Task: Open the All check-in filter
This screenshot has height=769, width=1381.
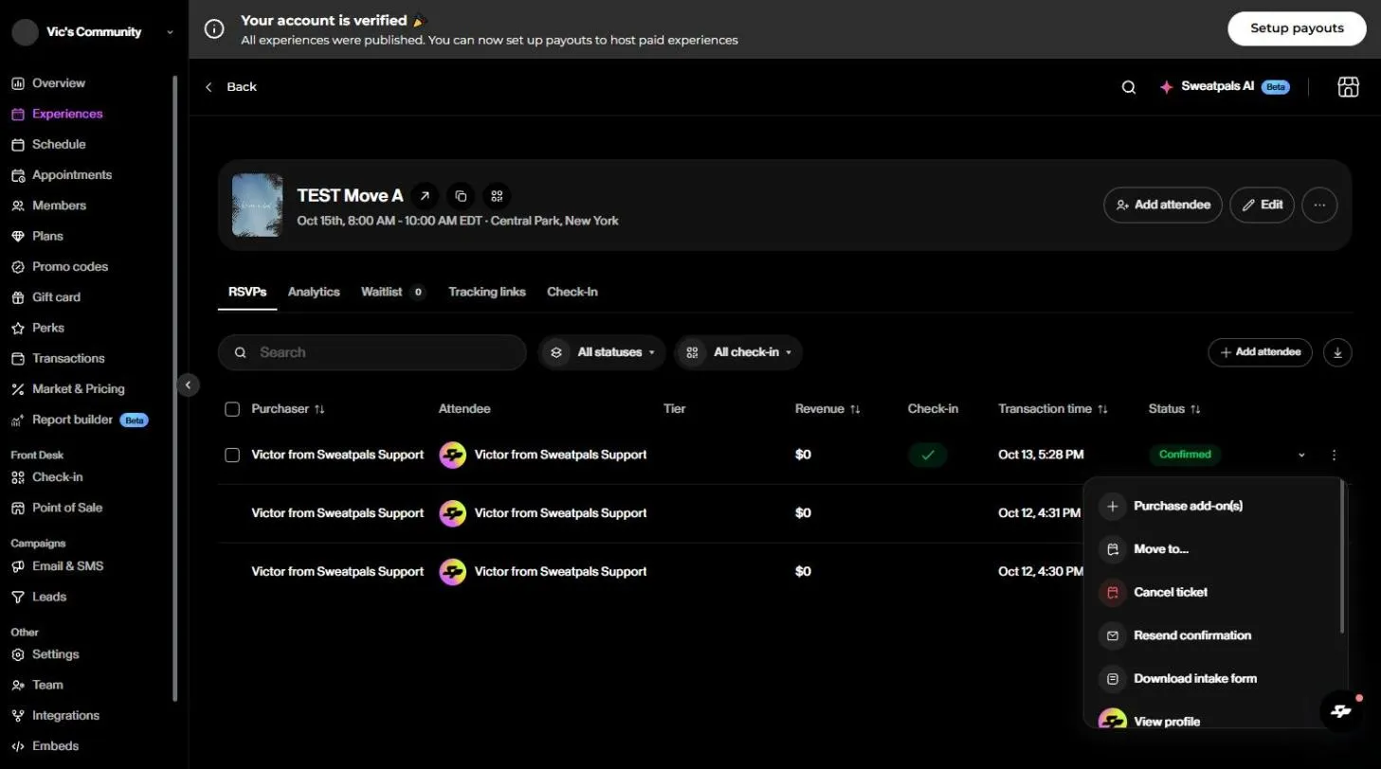Action: tap(738, 352)
